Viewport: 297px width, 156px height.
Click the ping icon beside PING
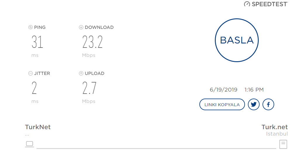pyautogui.click(x=30, y=27)
